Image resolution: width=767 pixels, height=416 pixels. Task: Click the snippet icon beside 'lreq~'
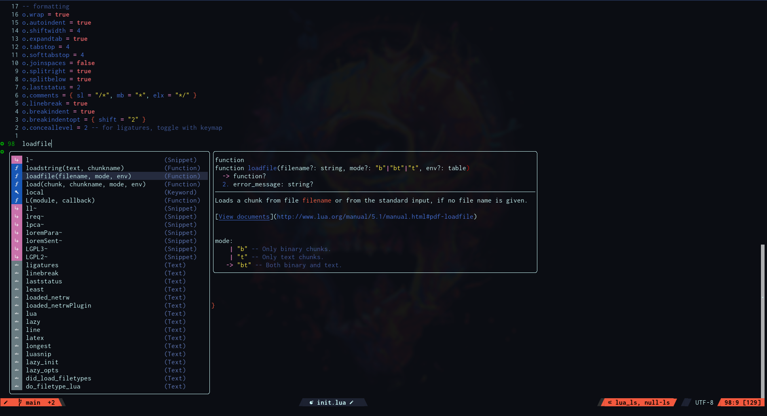click(17, 217)
